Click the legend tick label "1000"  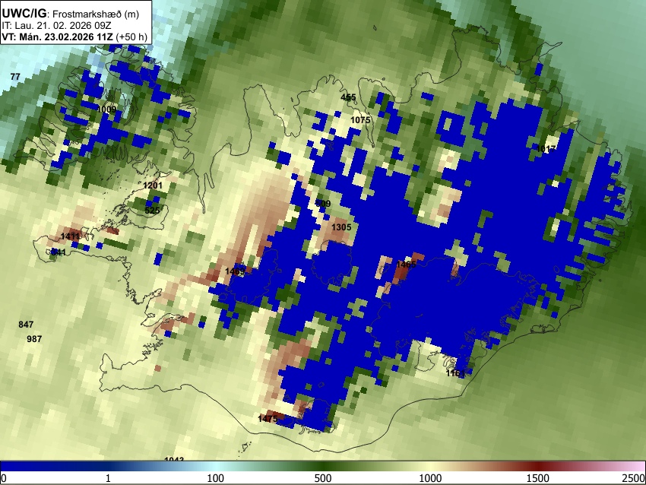click(430, 478)
